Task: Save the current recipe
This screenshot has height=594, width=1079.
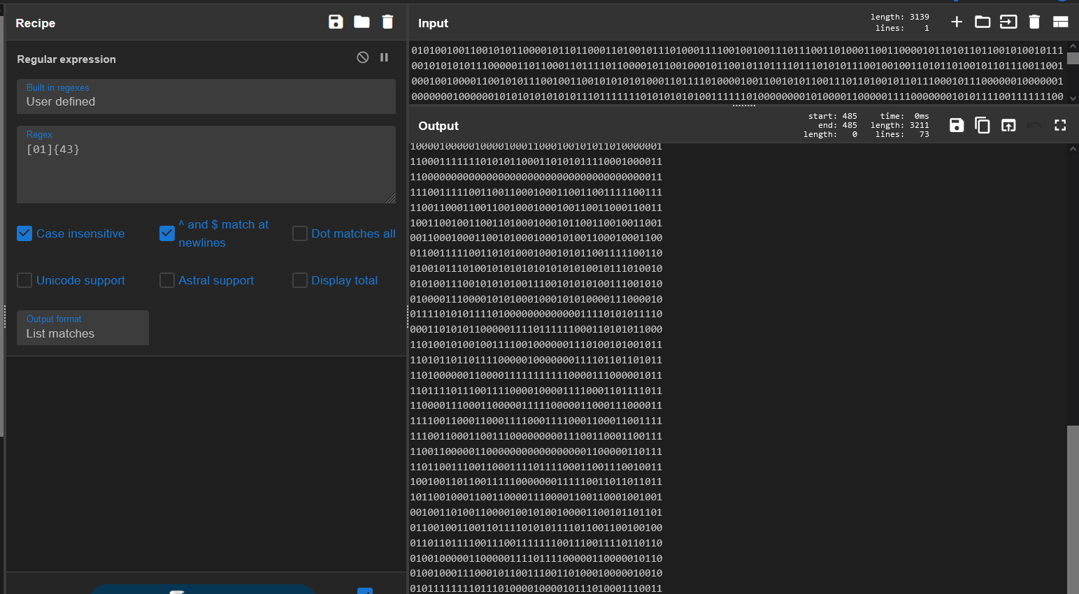Action: click(x=336, y=22)
